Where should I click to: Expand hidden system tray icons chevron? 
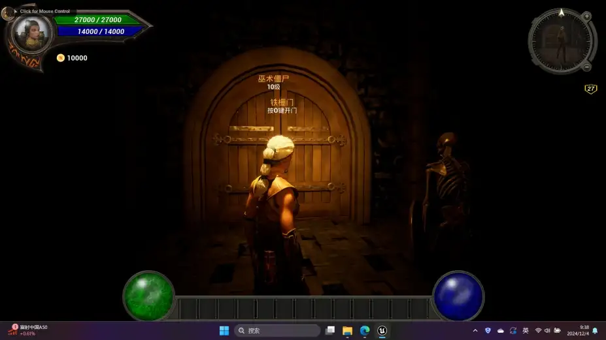click(x=475, y=331)
